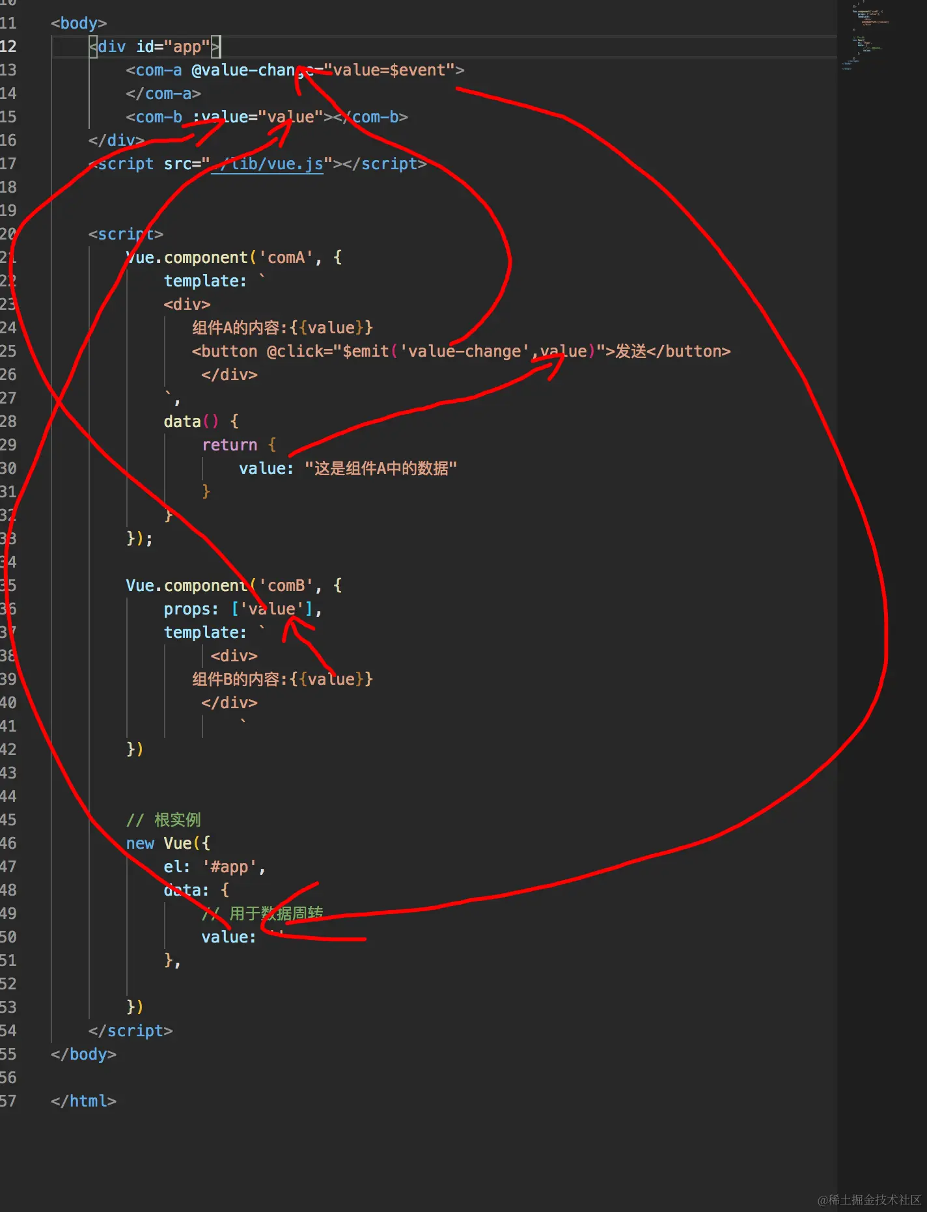The width and height of the screenshot is (927, 1212).
Task: Click the closing </script> tag
Action: tap(131, 1031)
